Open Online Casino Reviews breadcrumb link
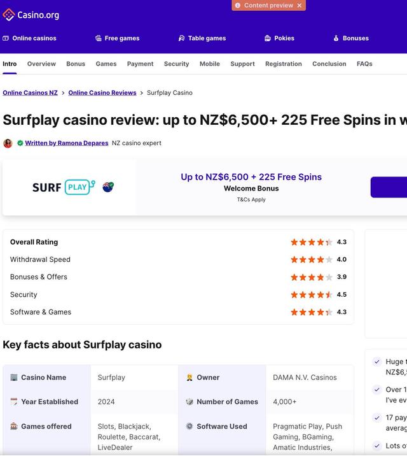Viewport: 407px width, 456px height. (102, 92)
